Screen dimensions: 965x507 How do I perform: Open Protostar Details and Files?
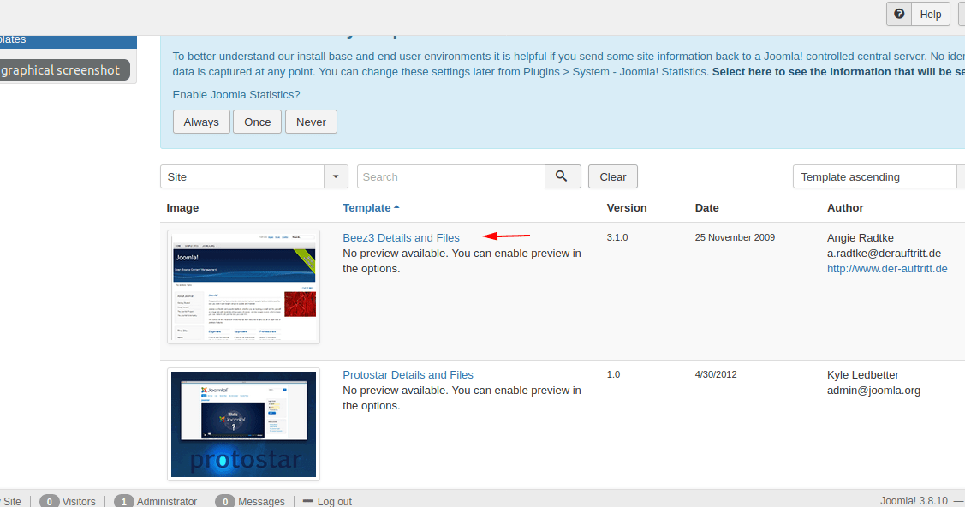pyautogui.click(x=408, y=374)
